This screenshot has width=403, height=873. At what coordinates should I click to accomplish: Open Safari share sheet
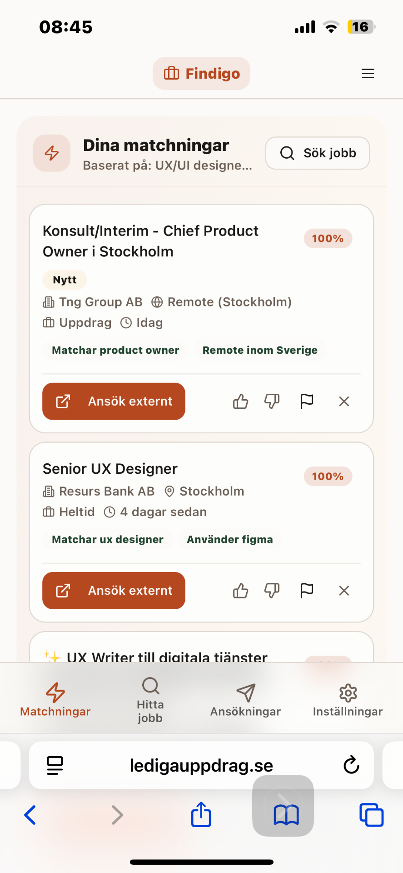(201, 814)
